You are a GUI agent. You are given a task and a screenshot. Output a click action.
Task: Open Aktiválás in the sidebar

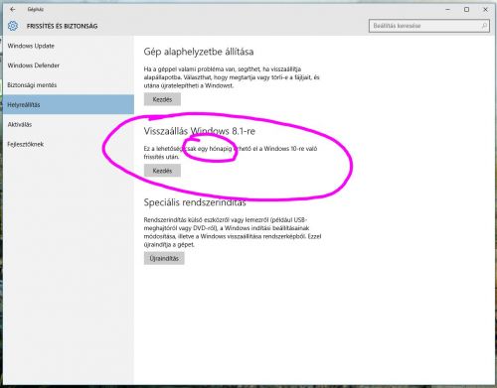[20, 124]
